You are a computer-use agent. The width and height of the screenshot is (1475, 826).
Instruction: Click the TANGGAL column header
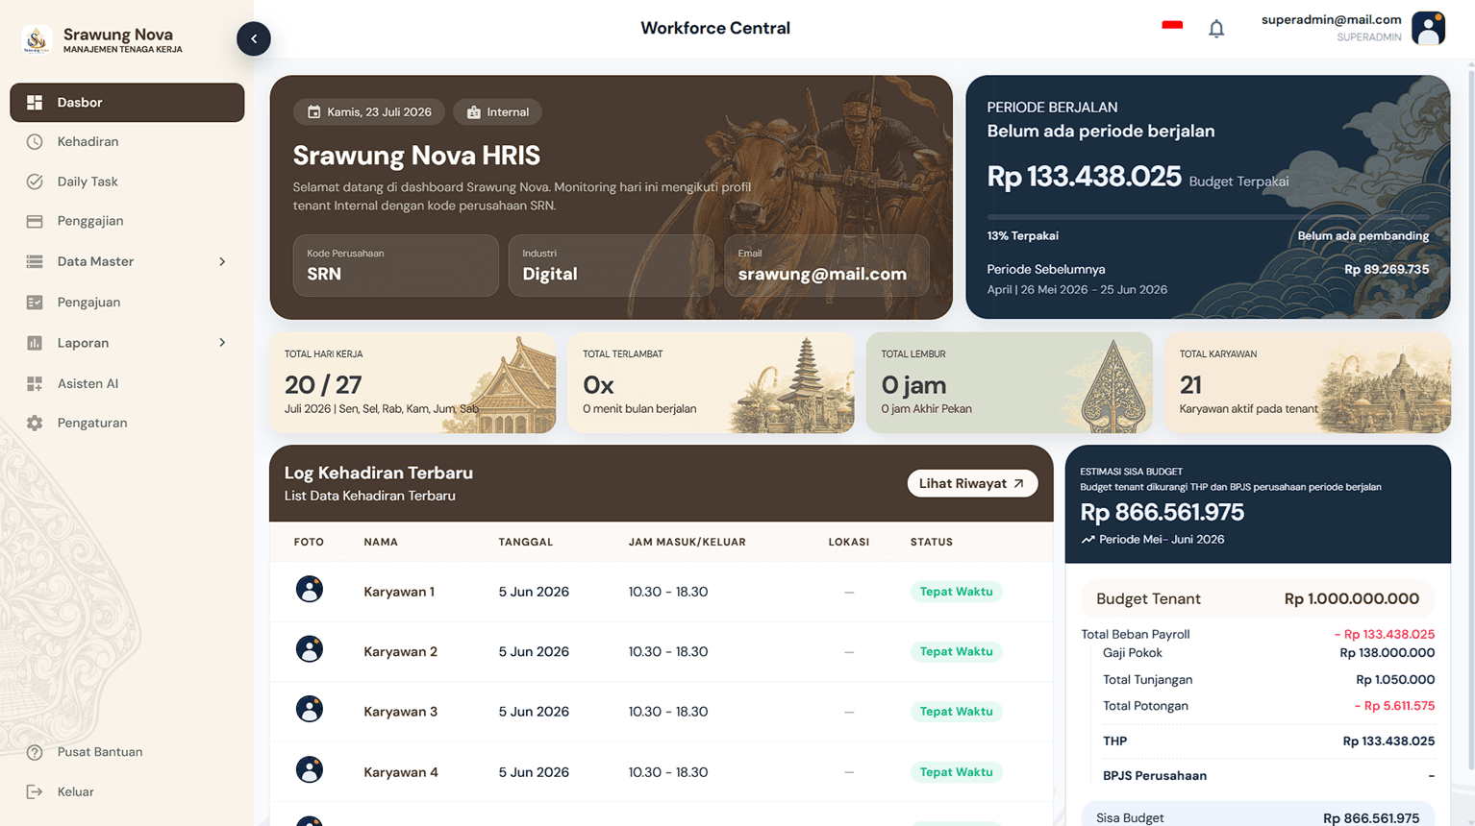(x=525, y=543)
